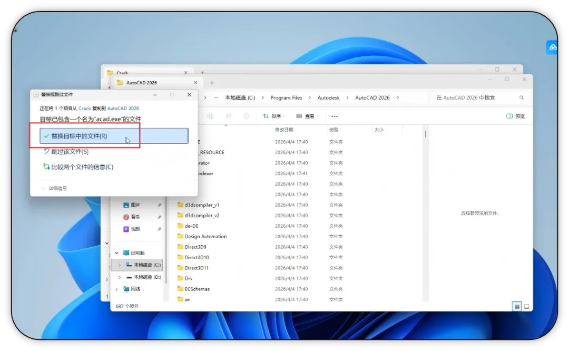Expand 详细信息 in the replace dialog
Viewport: 569px width, 351px height.
coord(54,188)
